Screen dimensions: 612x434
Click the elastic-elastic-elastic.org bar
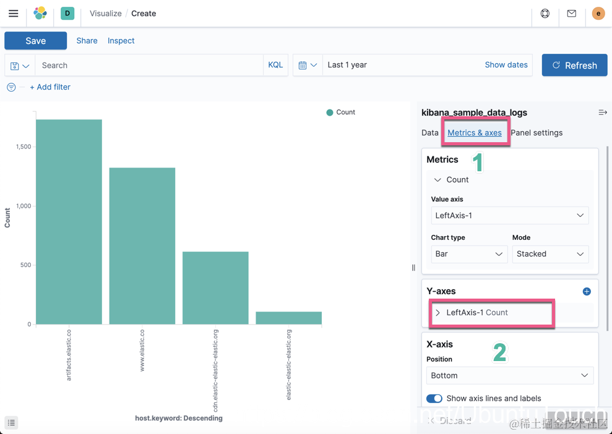pos(289,318)
